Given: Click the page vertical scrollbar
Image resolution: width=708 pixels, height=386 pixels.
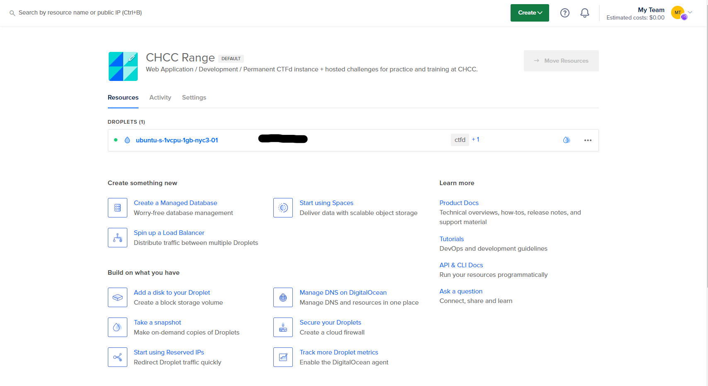Looking at the screenshot, I should coord(707,145).
